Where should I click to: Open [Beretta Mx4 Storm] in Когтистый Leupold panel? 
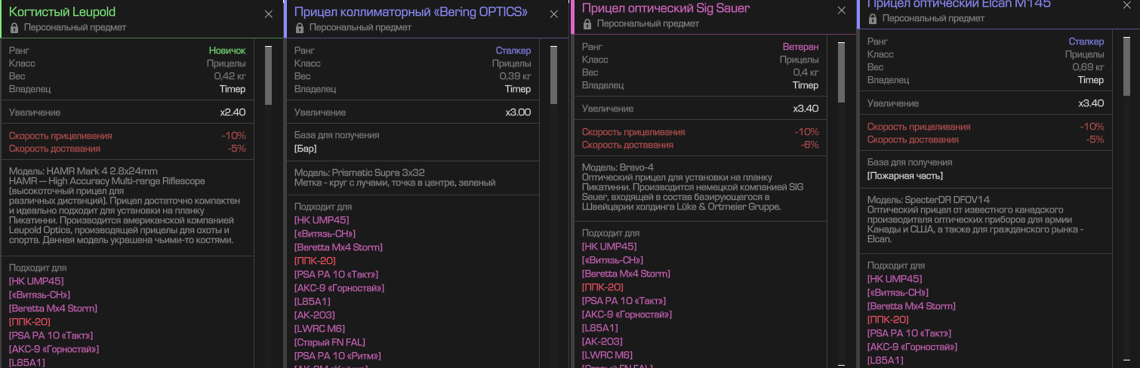pyautogui.click(x=53, y=308)
